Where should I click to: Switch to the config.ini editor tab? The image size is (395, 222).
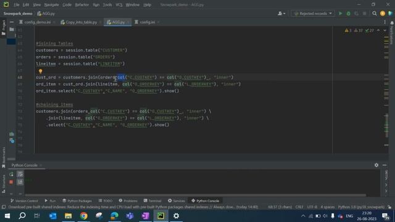coord(148,22)
